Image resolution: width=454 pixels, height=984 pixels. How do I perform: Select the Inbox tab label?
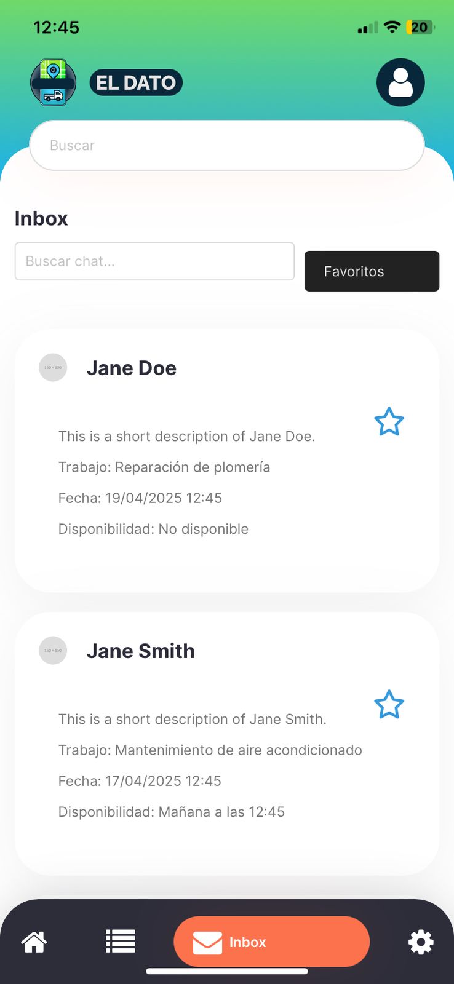pyautogui.click(x=247, y=942)
